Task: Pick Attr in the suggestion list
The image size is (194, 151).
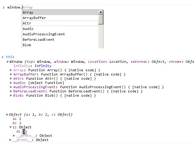Action: click(60, 23)
